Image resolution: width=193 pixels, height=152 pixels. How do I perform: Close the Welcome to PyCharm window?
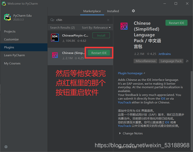[187, 3]
